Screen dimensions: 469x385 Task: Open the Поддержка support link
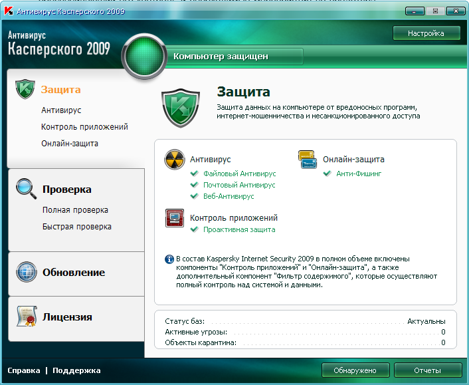pyautogui.click(x=76, y=370)
